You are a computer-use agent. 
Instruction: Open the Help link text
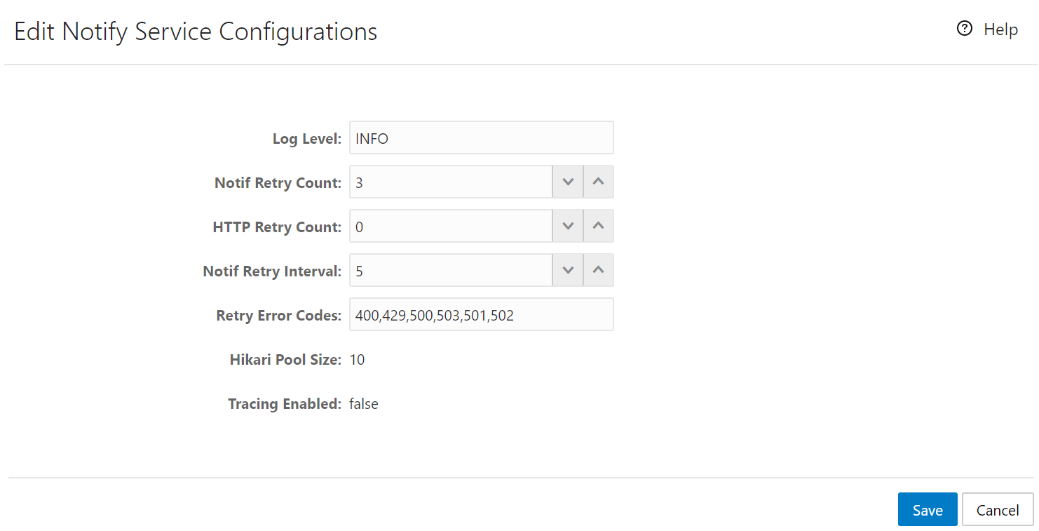(1000, 29)
